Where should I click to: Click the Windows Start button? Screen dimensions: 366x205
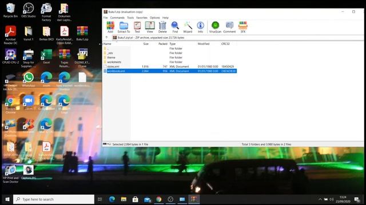point(7,199)
